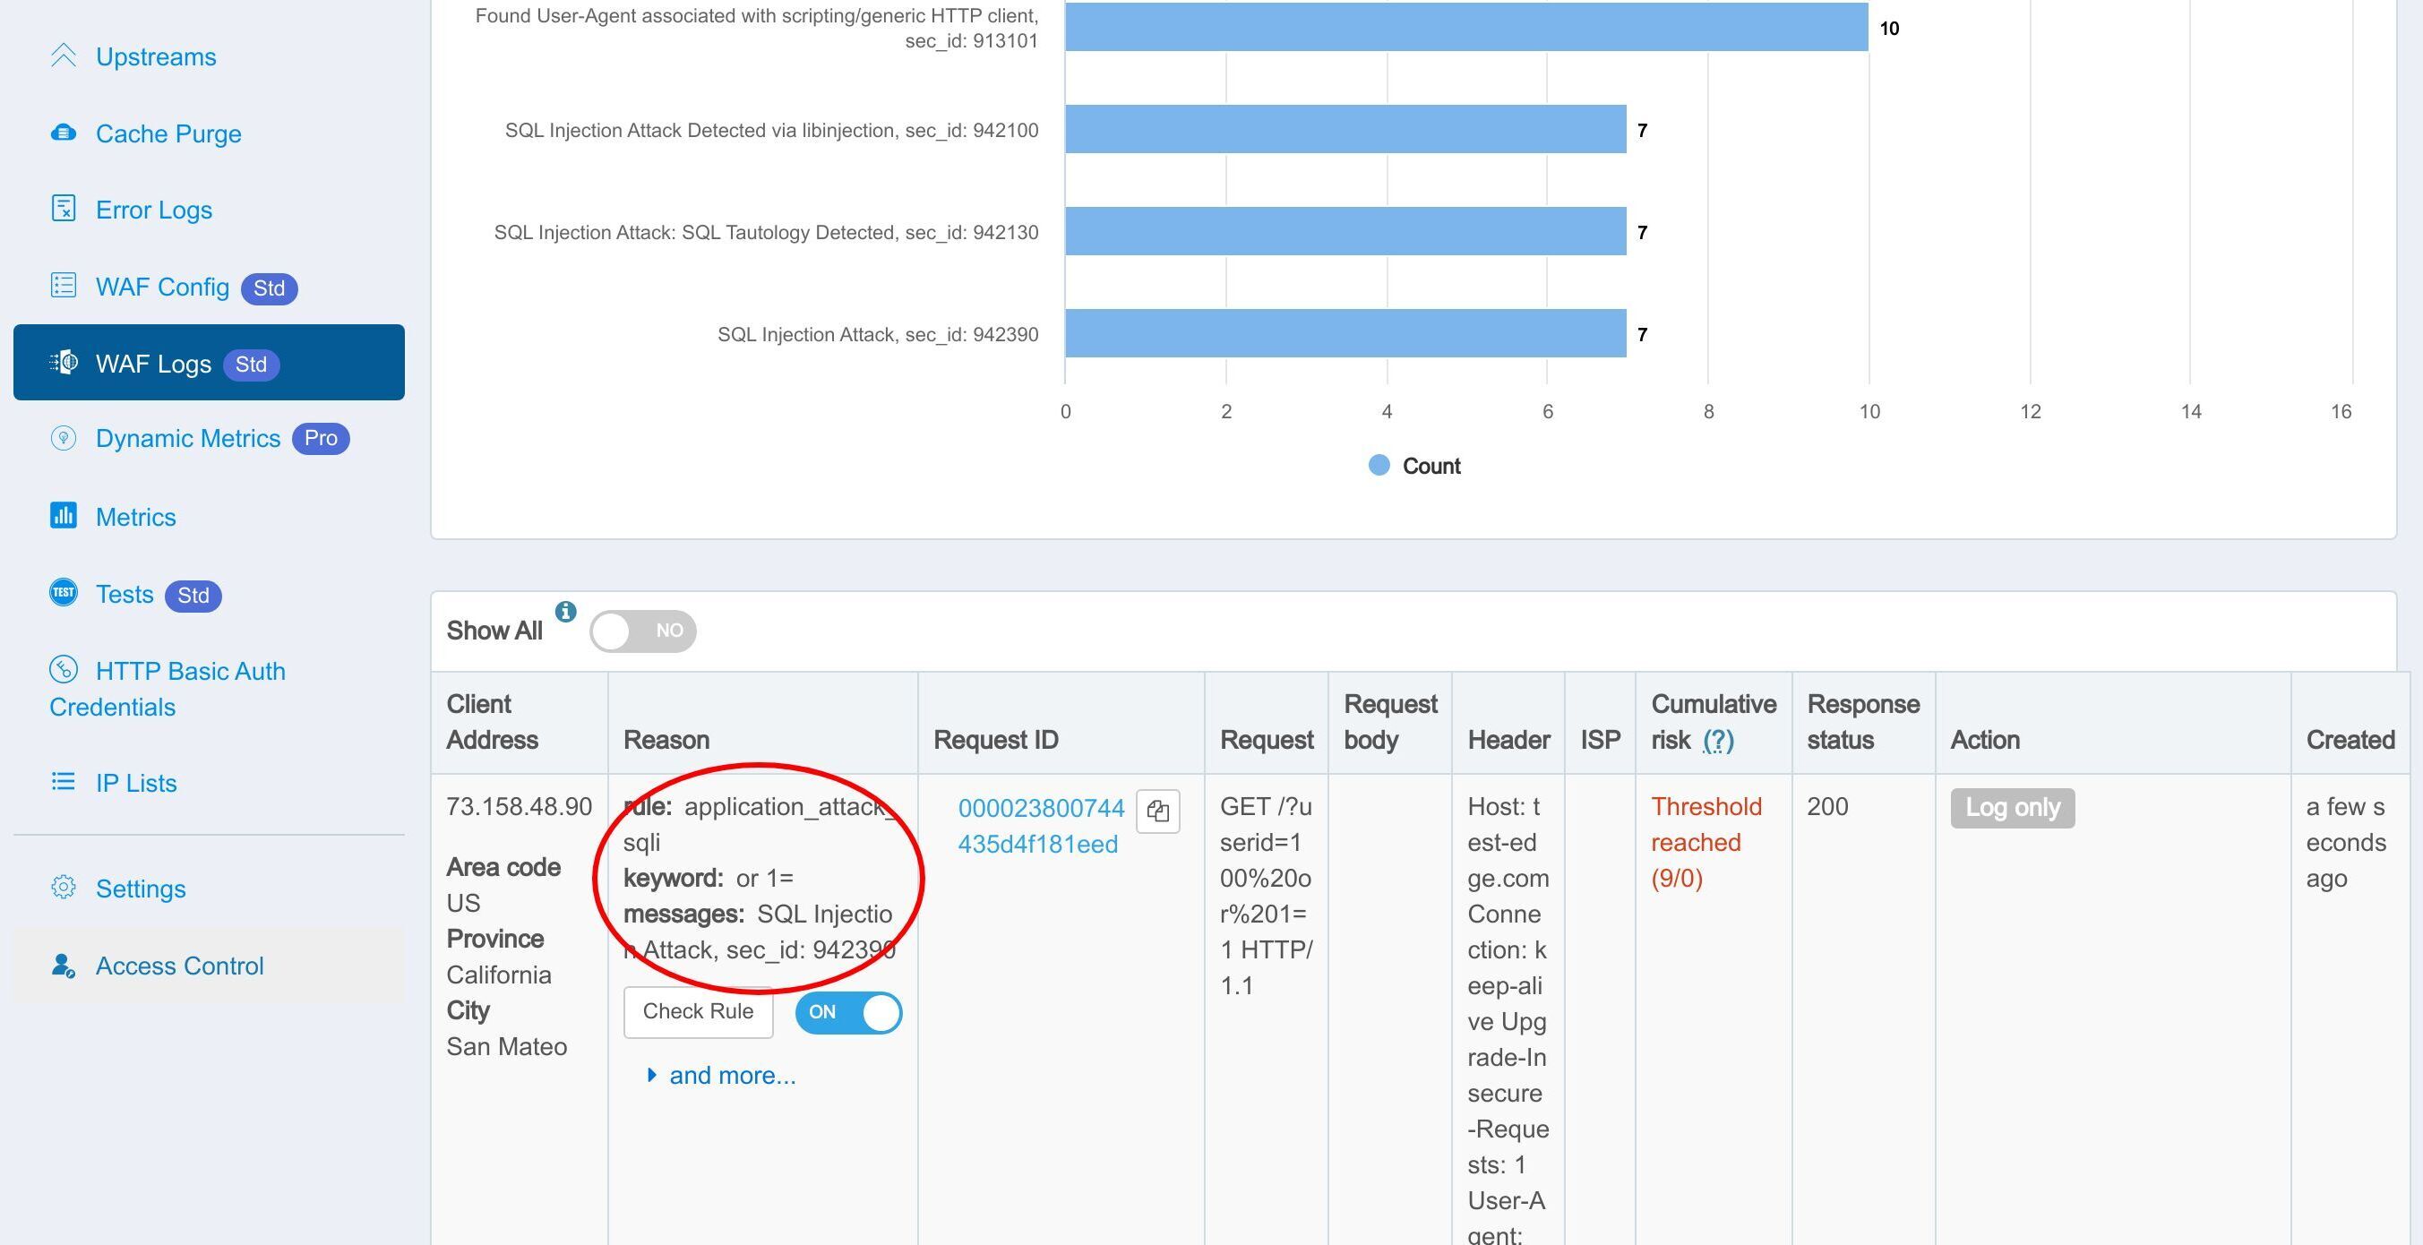Click the WAF Config list icon
Screen dimensions: 2423x1245
(63, 286)
